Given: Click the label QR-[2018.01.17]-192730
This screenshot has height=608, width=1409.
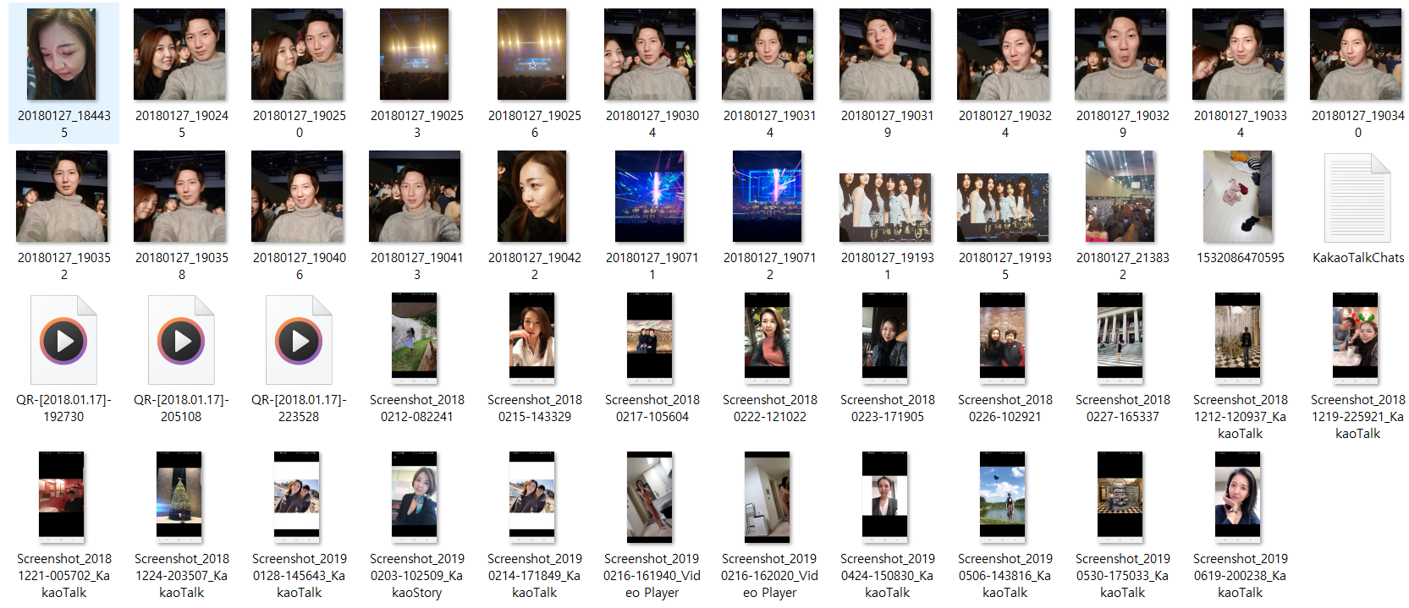Looking at the screenshot, I should coord(63,408).
